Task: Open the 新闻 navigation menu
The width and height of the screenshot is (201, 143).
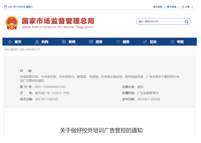Action: pos(72,42)
